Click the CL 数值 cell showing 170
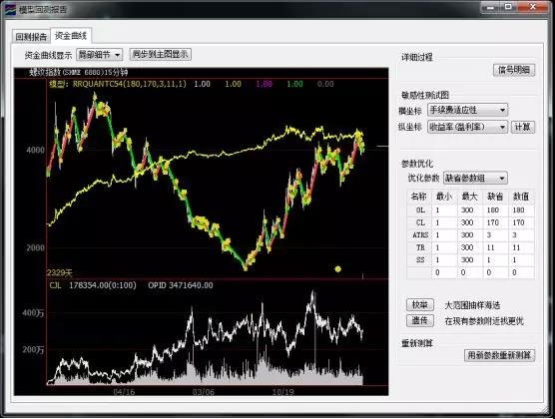 coord(521,222)
